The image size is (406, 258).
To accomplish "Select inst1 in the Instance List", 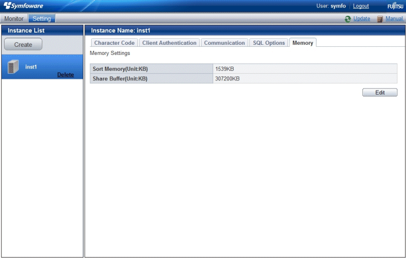I will (42, 67).
